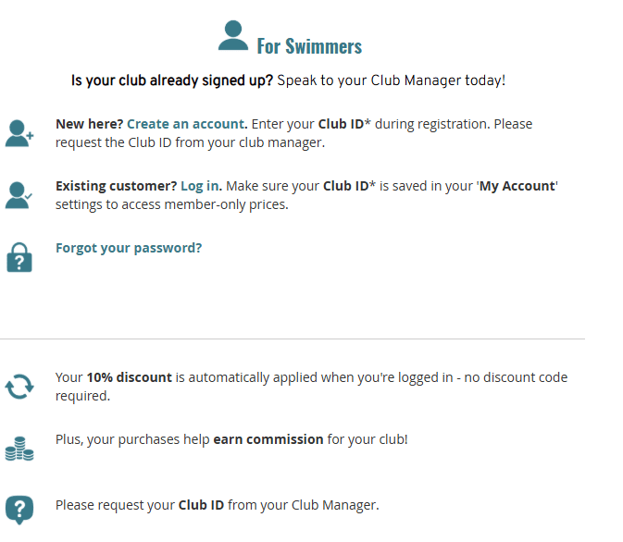Image resolution: width=623 pixels, height=542 pixels.
Task: Click the circular sync arrows icon
Action: (x=19, y=387)
